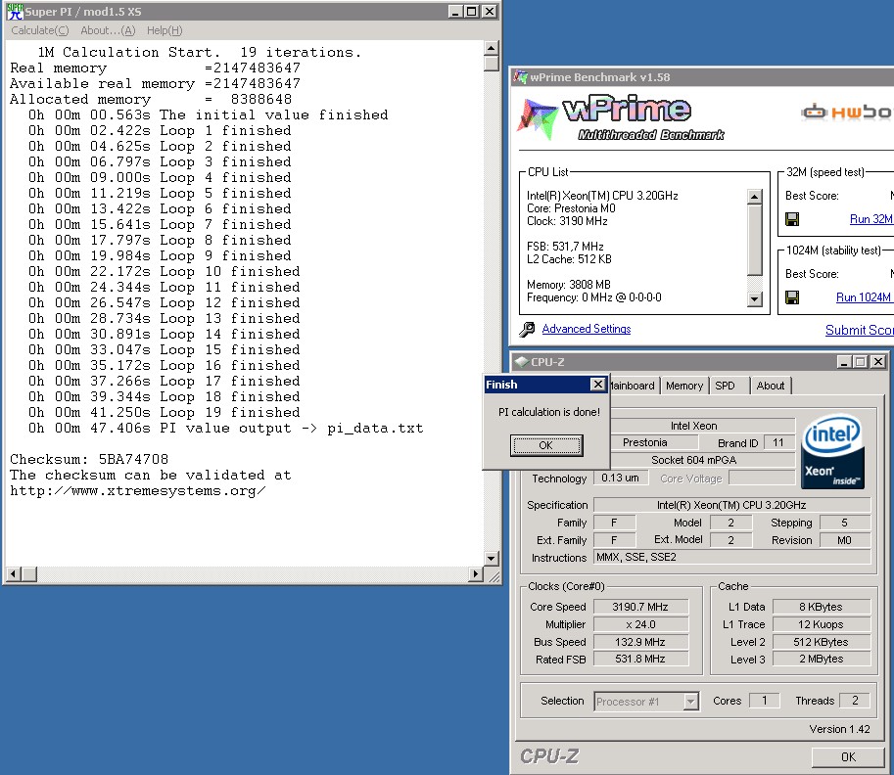Minimize the CPU-Z window
This screenshot has height=775, width=894.
pyautogui.click(x=844, y=361)
